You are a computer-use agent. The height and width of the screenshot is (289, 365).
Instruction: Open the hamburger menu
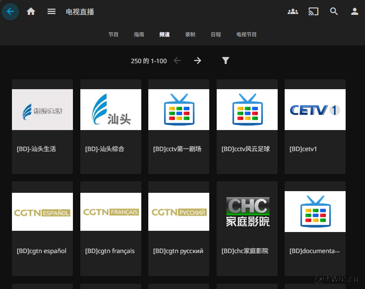pyautogui.click(x=51, y=12)
